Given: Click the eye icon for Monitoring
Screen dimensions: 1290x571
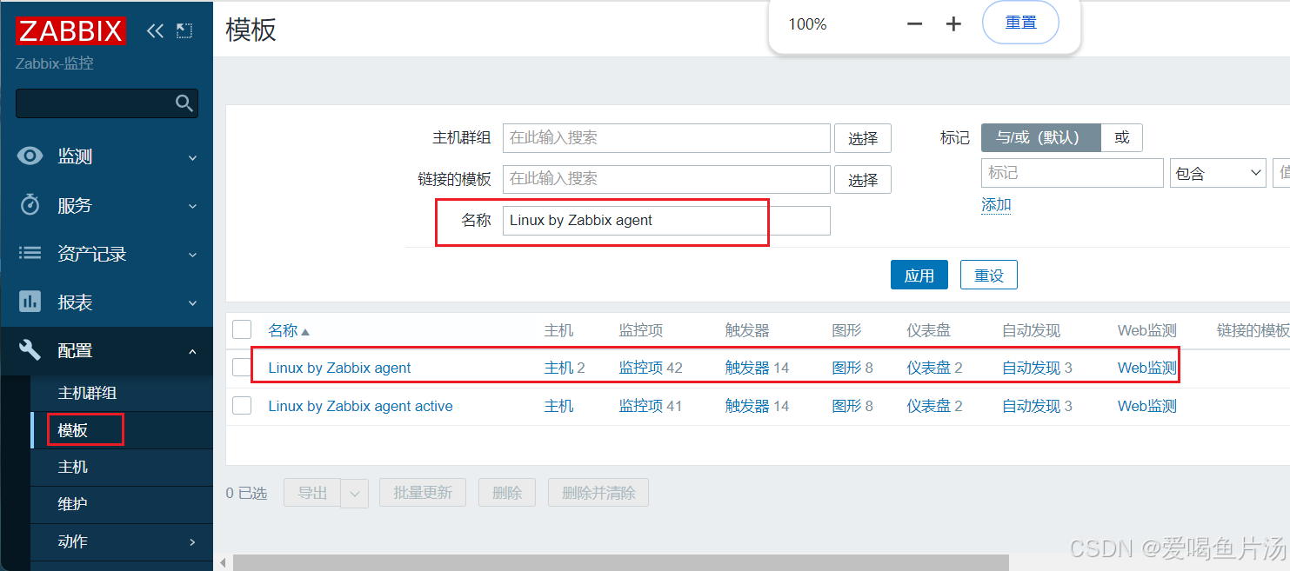Looking at the screenshot, I should pos(30,156).
